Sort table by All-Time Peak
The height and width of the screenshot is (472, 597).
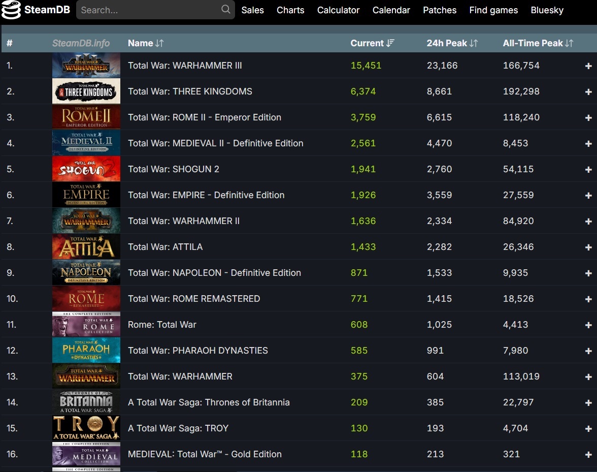[x=538, y=43]
